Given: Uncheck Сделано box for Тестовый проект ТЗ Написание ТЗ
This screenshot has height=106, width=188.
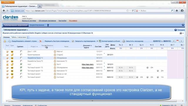Looking at the screenshot, I should point(21,71).
